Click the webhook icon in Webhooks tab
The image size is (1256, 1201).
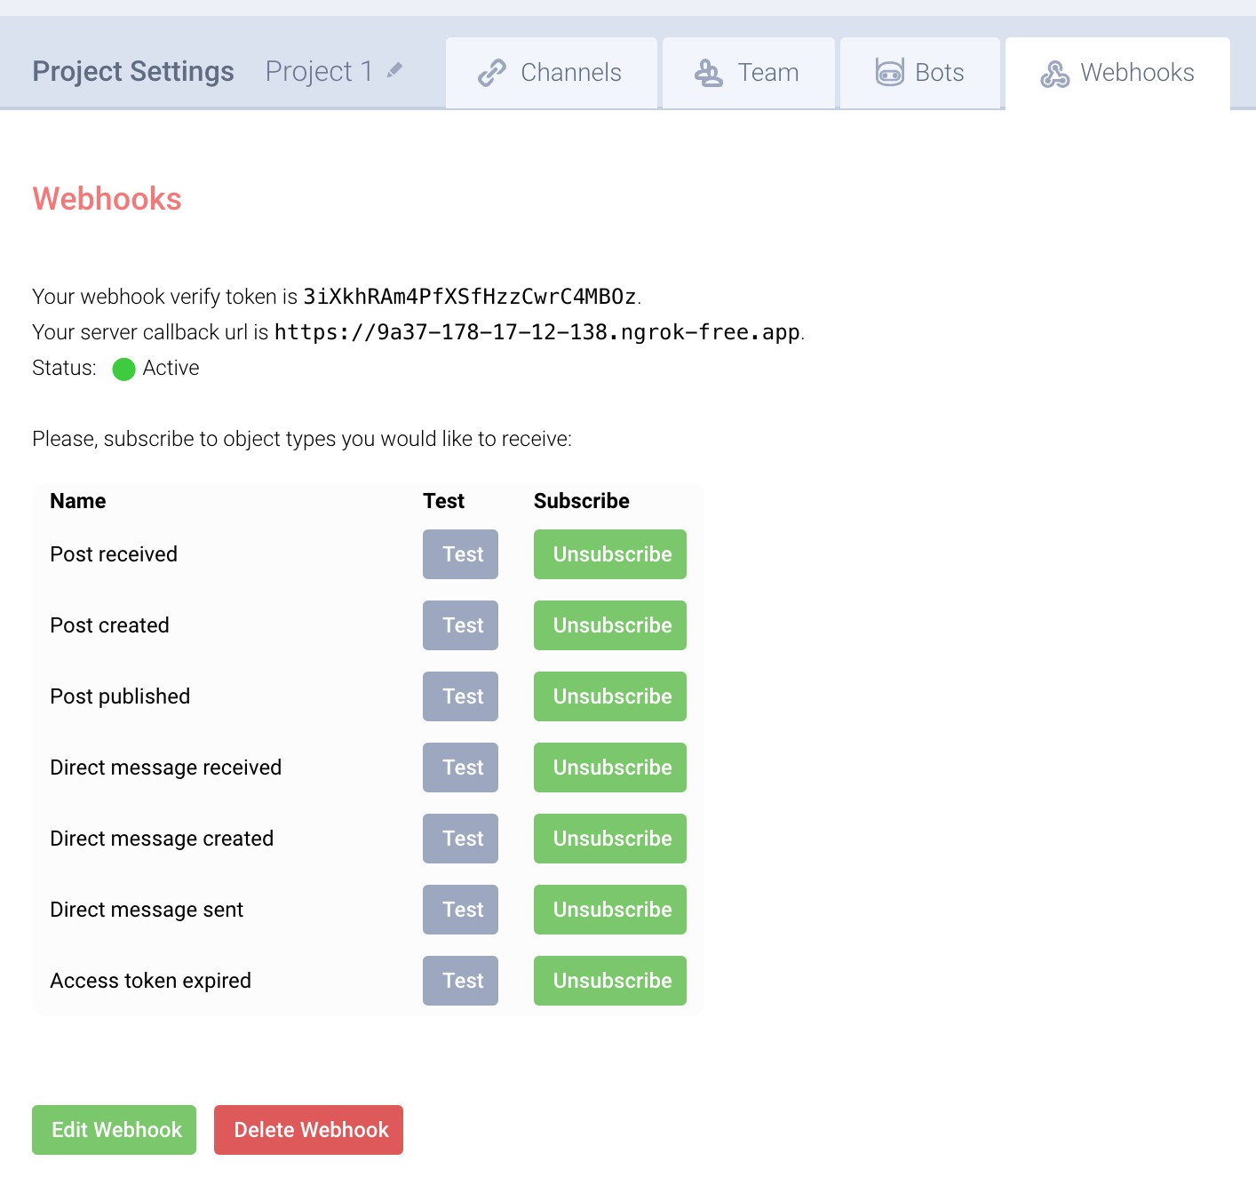click(x=1054, y=74)
